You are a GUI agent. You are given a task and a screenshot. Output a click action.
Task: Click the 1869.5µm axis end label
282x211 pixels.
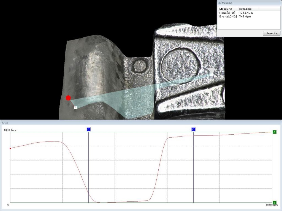(x=270, y=205)
